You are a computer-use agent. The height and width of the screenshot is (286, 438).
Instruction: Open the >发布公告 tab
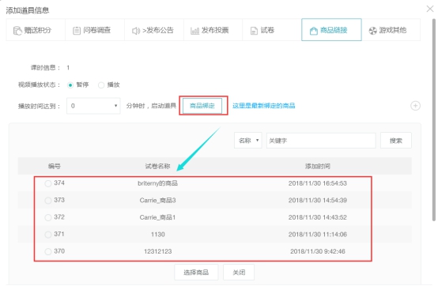pos(154,30)
